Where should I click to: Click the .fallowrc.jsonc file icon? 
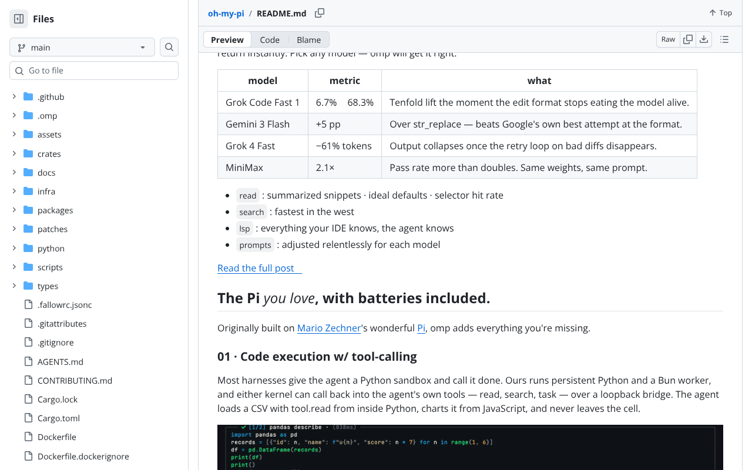(28, 304)
